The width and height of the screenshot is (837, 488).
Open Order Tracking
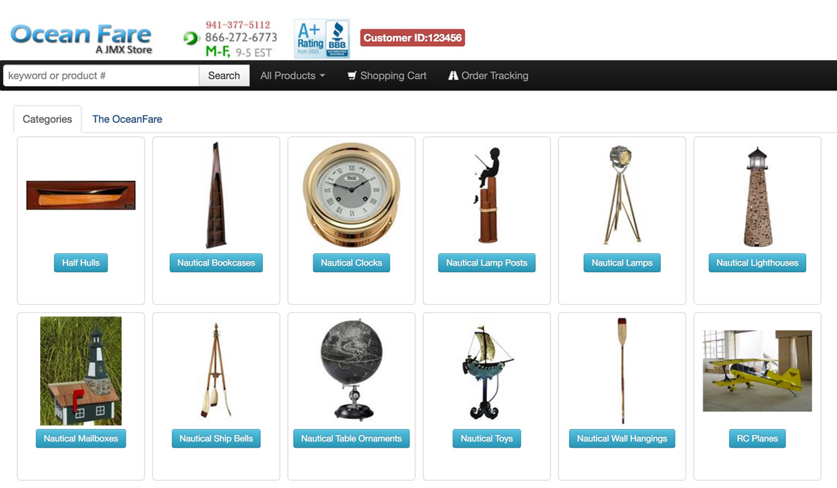click(488, 76)
